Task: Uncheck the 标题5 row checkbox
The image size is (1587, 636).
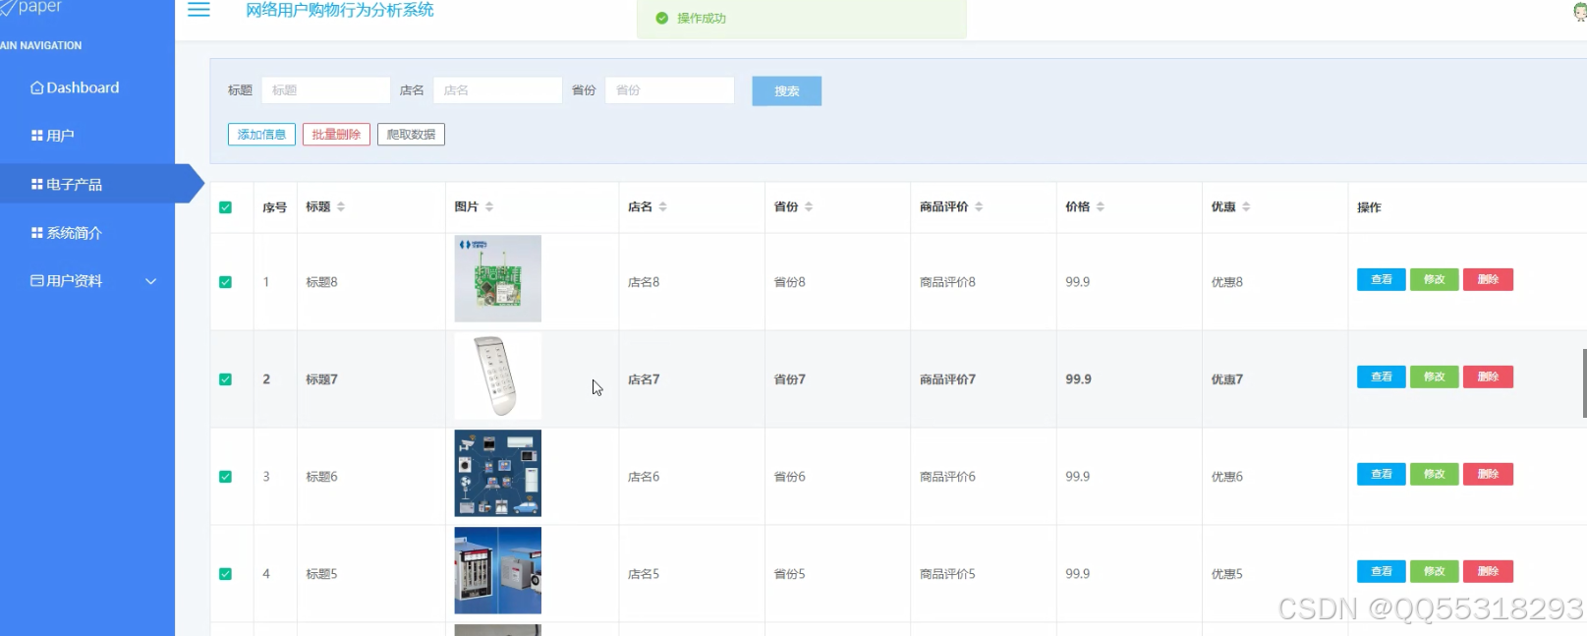Action: [x=225, y=574]
